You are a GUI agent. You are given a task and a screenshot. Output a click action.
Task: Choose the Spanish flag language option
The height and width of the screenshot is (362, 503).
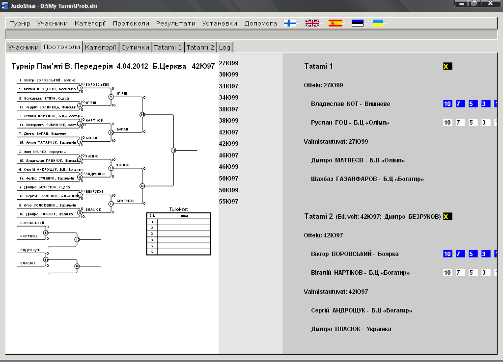pos(335,23)
